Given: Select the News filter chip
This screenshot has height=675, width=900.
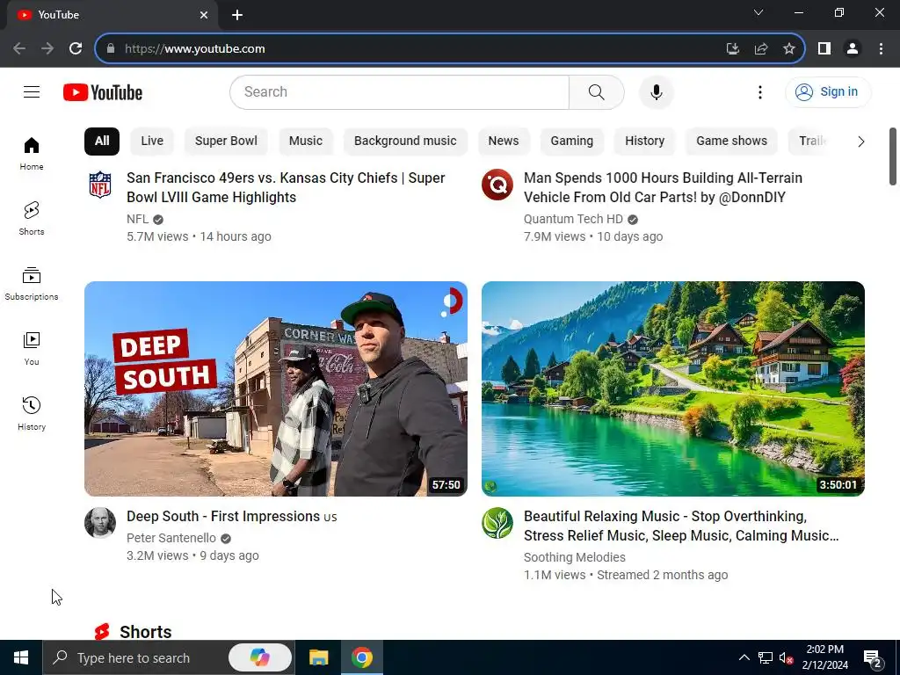Looking at the screenshot, I should pos(504,142).
